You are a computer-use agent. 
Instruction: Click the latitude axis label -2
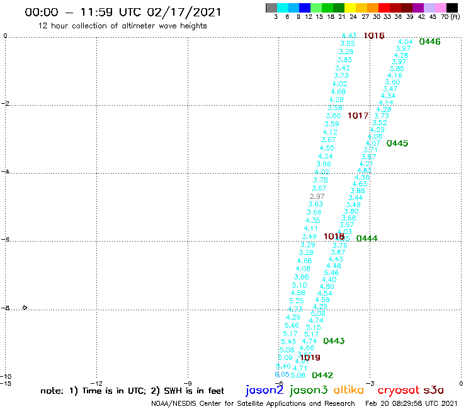pos(5,104)
